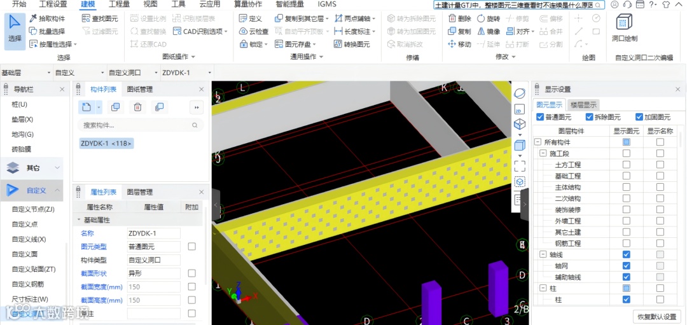
Task: Click 批量选择 tool
Action: pyautogui.click(x=47, y=31)
